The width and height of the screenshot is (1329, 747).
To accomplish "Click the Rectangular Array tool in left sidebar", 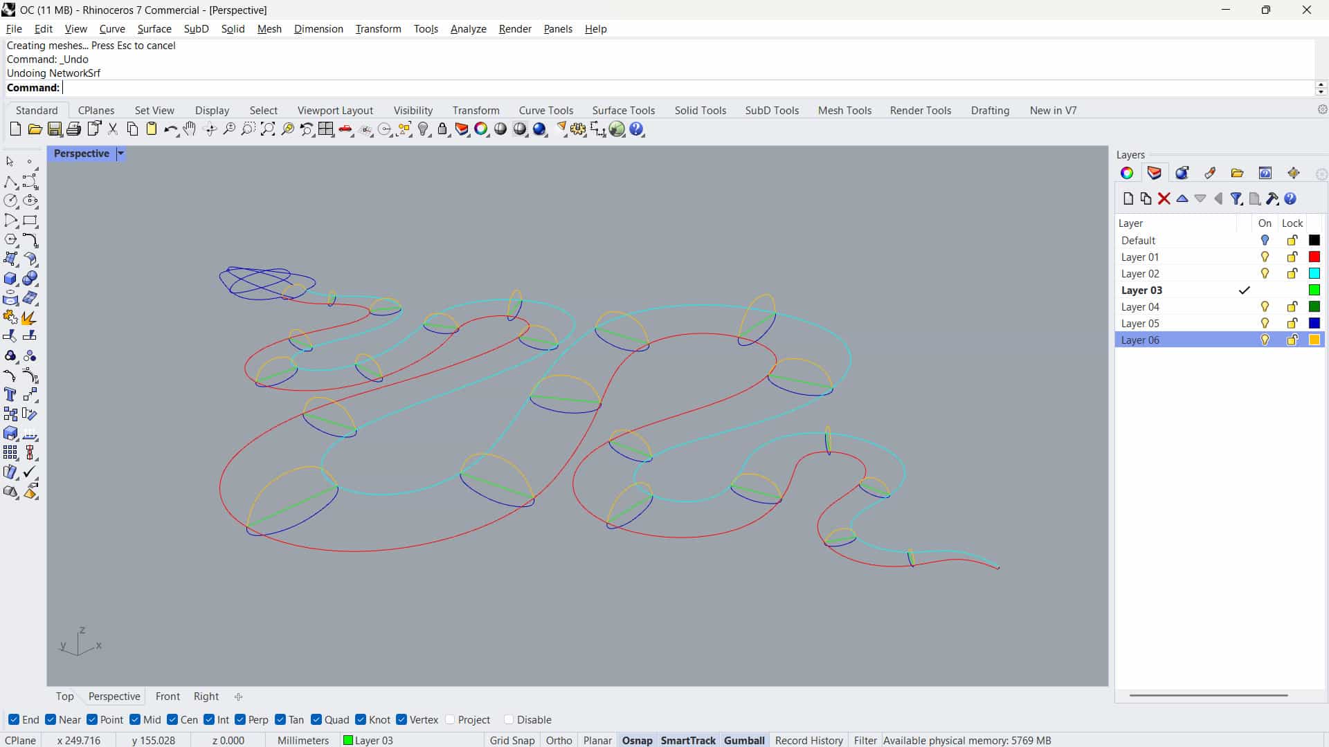I will (10, 452).
